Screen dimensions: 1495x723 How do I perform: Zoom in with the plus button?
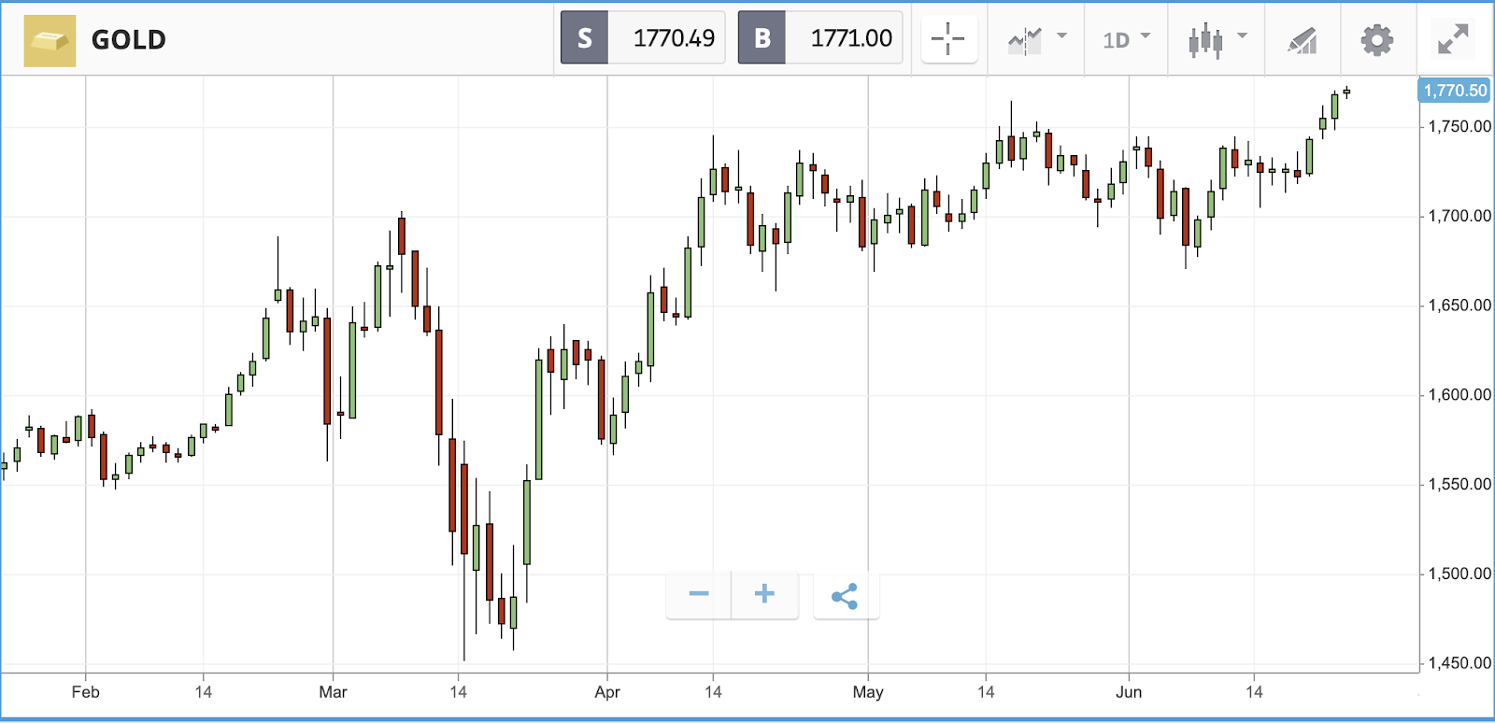coord(764,594)
